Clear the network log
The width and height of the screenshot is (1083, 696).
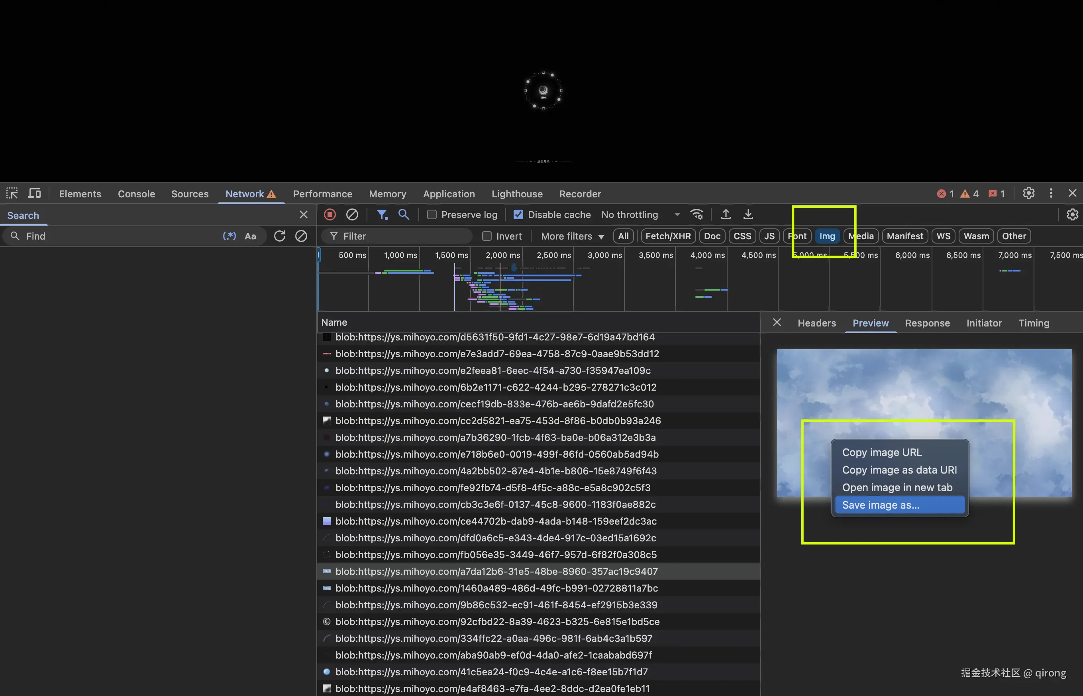[x=352, y=215]
